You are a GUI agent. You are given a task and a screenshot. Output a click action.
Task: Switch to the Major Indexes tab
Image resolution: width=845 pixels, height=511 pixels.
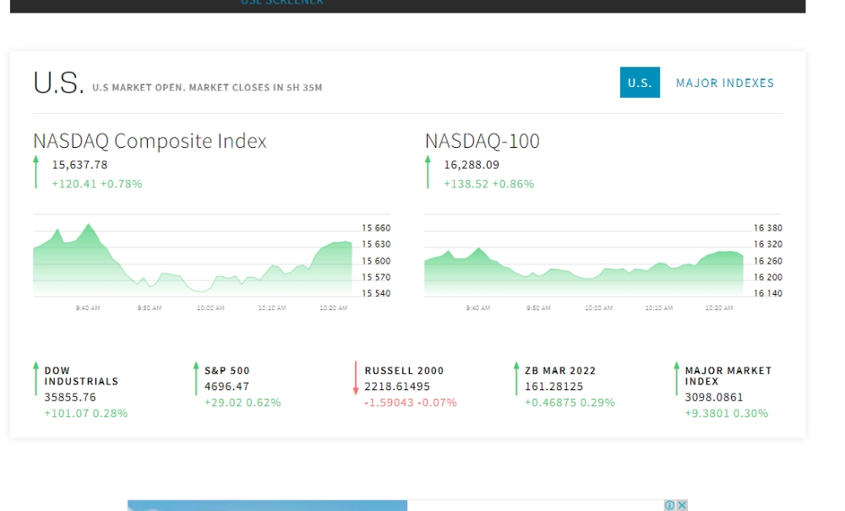click(725, 83)
